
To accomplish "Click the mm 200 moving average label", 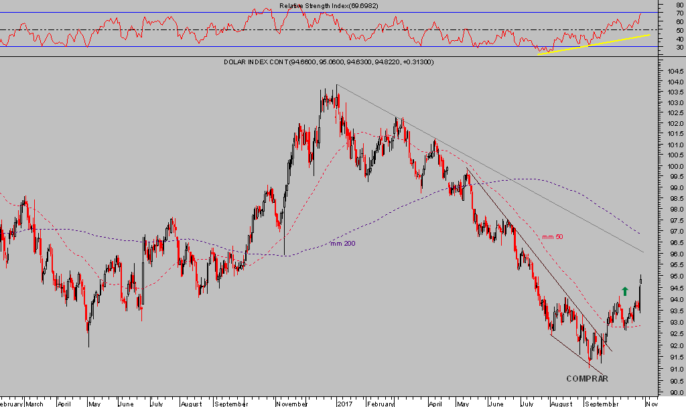I will pos(342,244).
